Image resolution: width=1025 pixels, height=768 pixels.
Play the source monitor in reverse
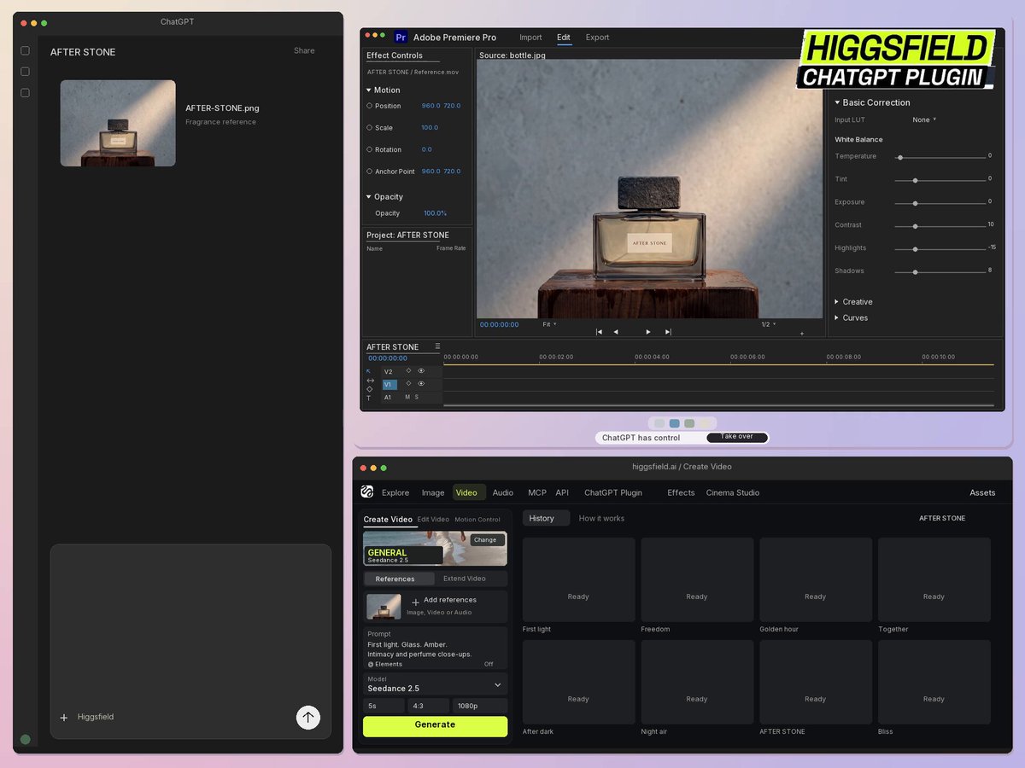pyautogui.click(x=616, y=332)
